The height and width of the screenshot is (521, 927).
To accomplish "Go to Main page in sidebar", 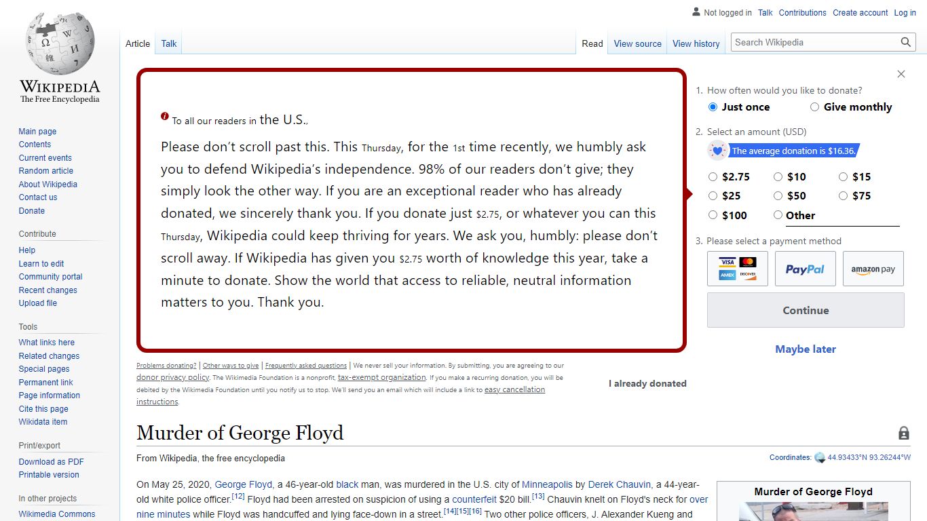I will click(x=37, y=132).
